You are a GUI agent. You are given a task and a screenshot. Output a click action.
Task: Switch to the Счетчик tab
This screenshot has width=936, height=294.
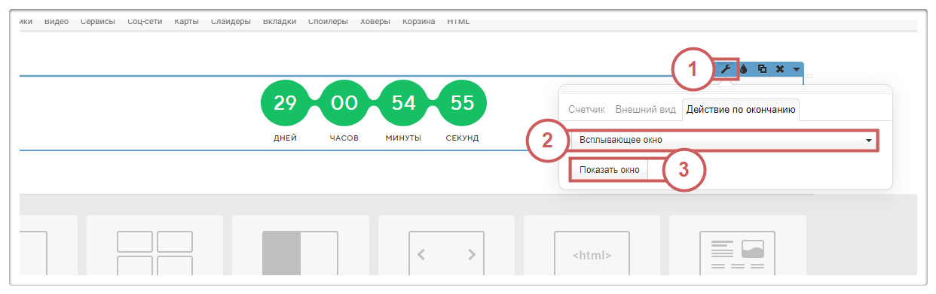[x=587, y=109]
